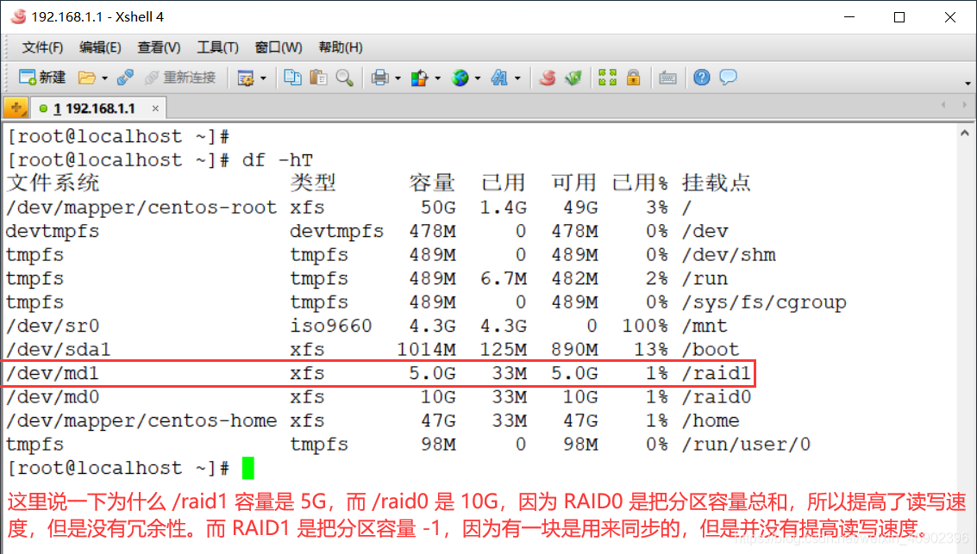Click the /dev/md1 device text
Image resolution: width=977 pixels, height=554 pixels.
(53, 373)
